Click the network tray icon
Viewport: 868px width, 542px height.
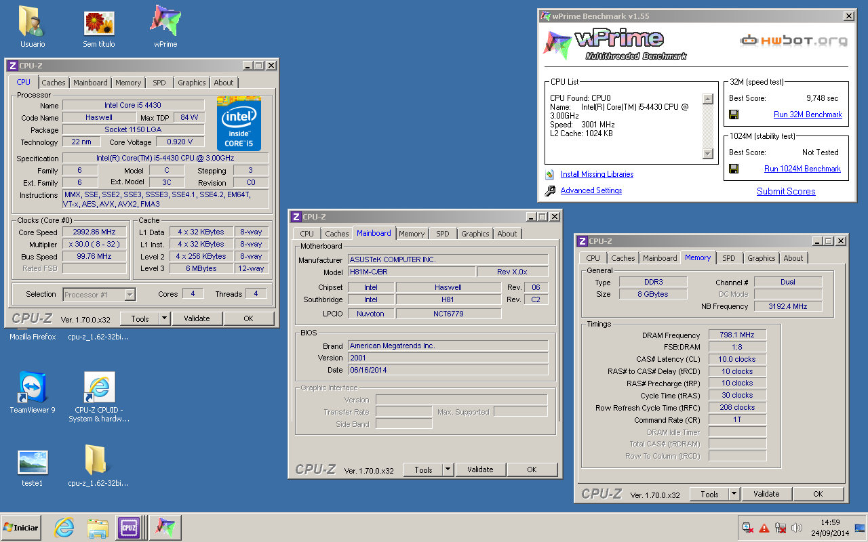781,528
